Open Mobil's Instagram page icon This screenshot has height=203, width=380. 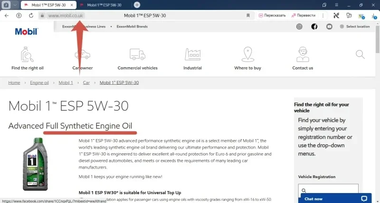pyautogui.click(x=299, y=26)
